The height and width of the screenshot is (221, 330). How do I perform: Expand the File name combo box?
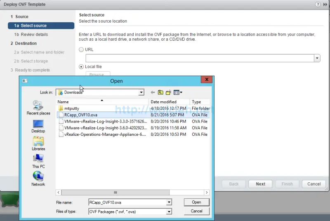click(169, 202)
